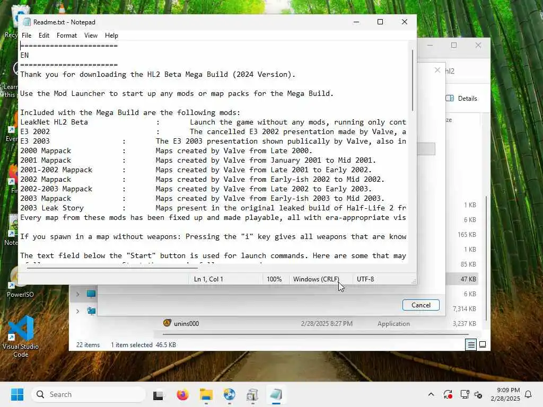Click the 165 KB size cell
The height and width of the screenshot is (407, 543).
(467, 235)
